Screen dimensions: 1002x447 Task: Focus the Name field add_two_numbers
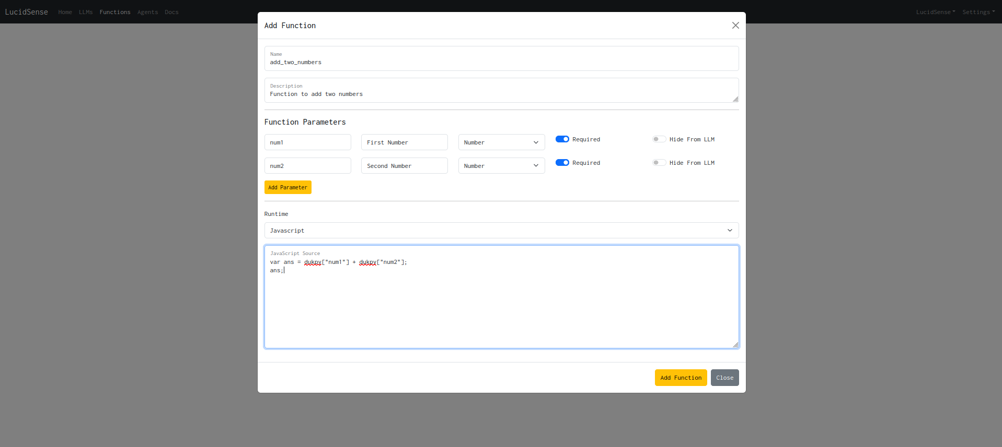501,58
